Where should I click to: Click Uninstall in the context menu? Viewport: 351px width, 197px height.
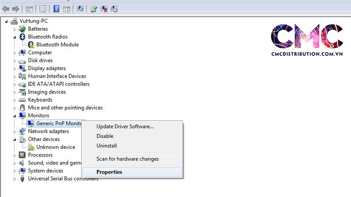tap(107, 146)
